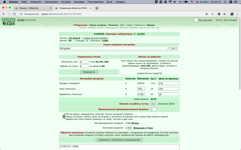The width and height of the screenshot is (241, 150).
Task: Open the Рейтинги link
Action: point(140,25)
